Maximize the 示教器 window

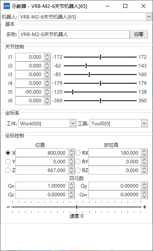click(x=125, y=6)
